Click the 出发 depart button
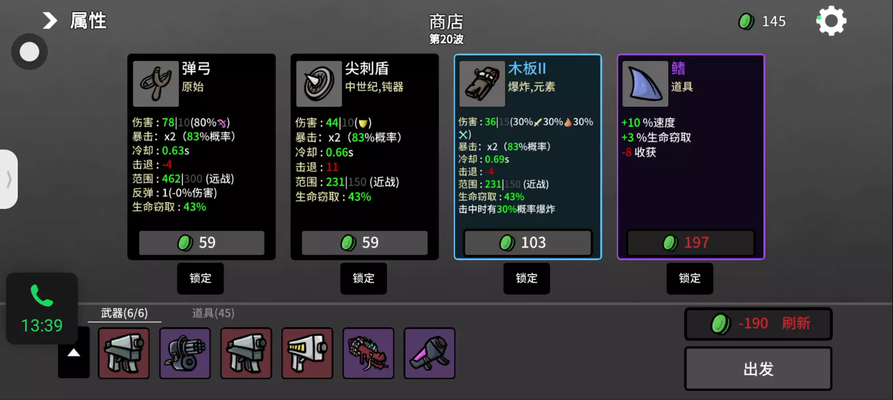 (758, 369)
